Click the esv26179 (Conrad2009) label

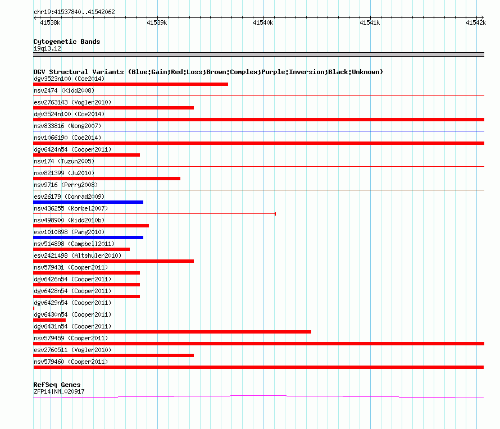point(69,197)
